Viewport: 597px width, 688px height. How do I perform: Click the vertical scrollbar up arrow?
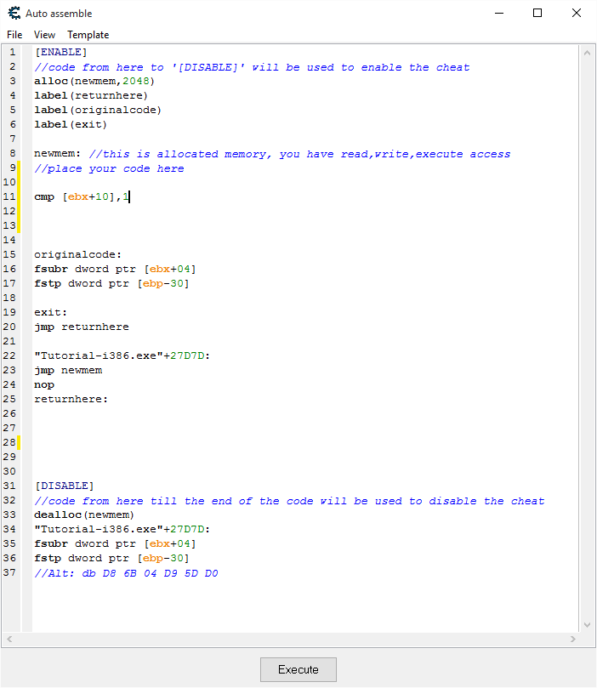(x=587, y=53)
